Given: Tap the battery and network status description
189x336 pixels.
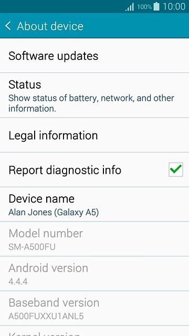Looking at the screenshot, I should tap(91, 103).
